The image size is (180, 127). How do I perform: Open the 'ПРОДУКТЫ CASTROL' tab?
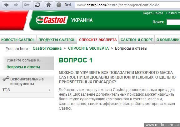pos(57,40)
